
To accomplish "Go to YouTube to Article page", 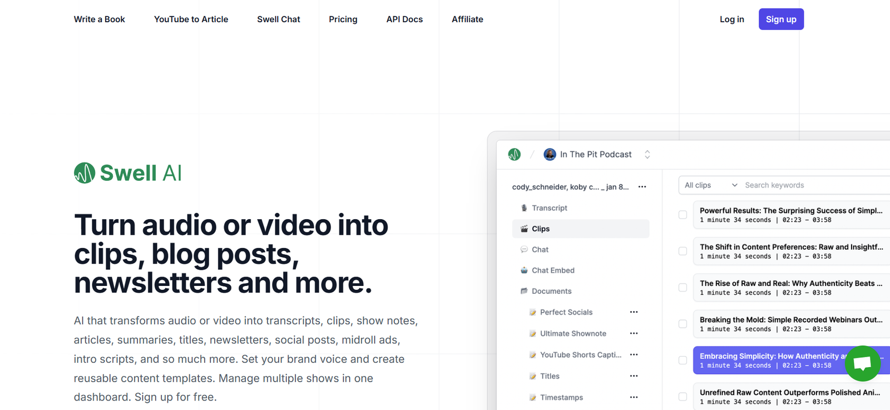I will click(191, 19).
